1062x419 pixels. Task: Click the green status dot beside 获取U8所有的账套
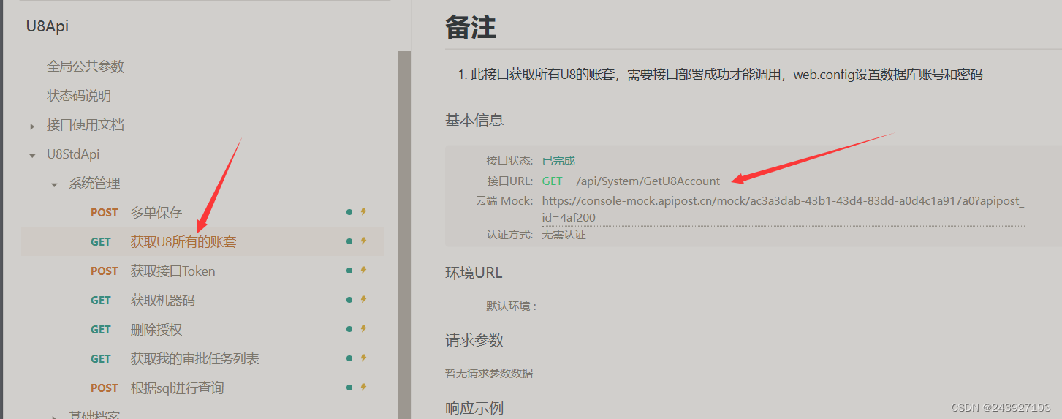click(x=349, y=241)
